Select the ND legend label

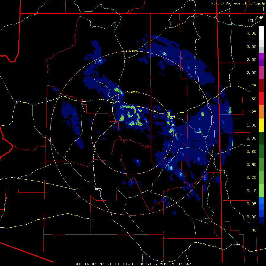254,230
